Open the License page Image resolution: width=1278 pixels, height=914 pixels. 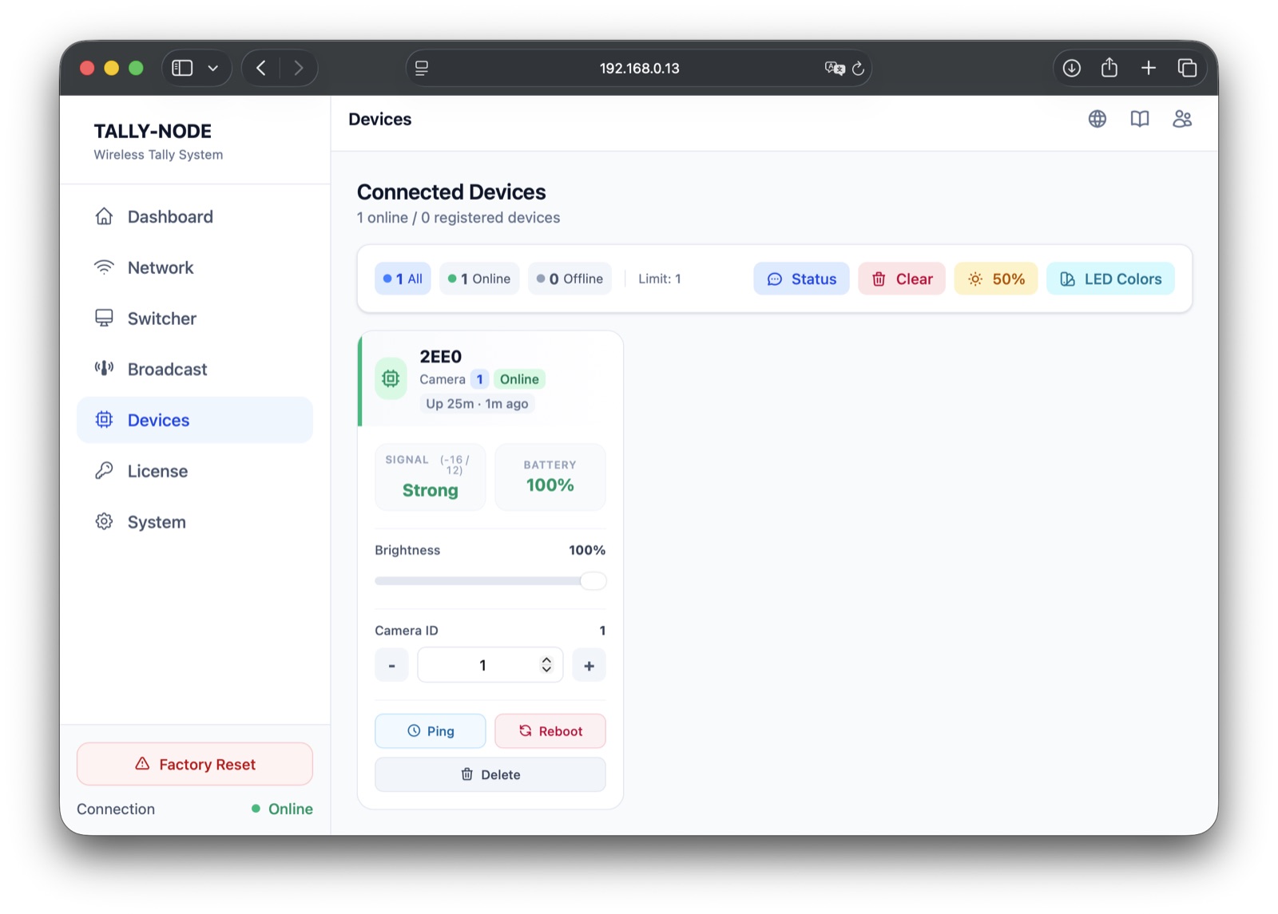tap(195, 471)
